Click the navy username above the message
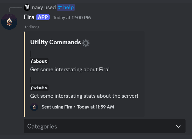This screenshot has width=192, height=139. 37,7
